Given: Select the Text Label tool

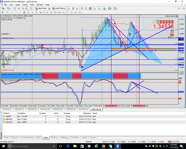Looking at the screenshot, I should pos(36,12).
